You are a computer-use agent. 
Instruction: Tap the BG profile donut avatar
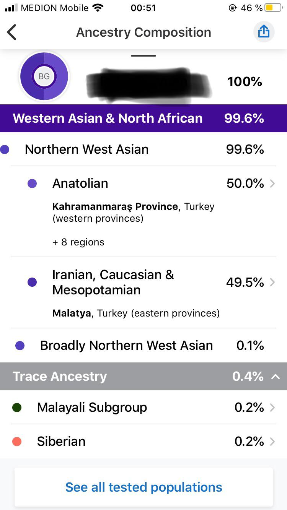(44, 76)
